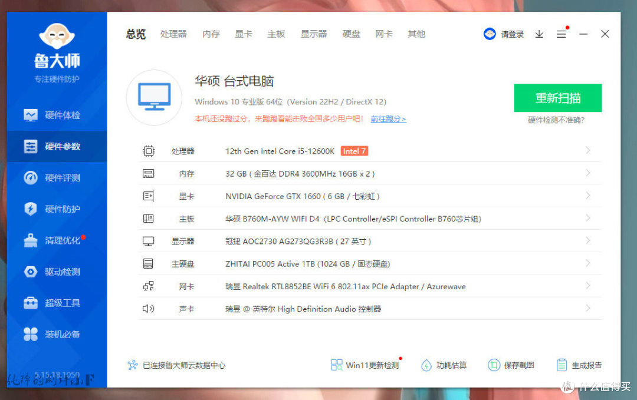Click 硬件检测不准确? link
Viewport: 637px width, 400px height.
[556, 120]
